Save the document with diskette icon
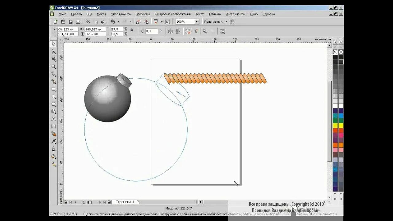This screenshot has width=393, height=221. coord(71,22)
